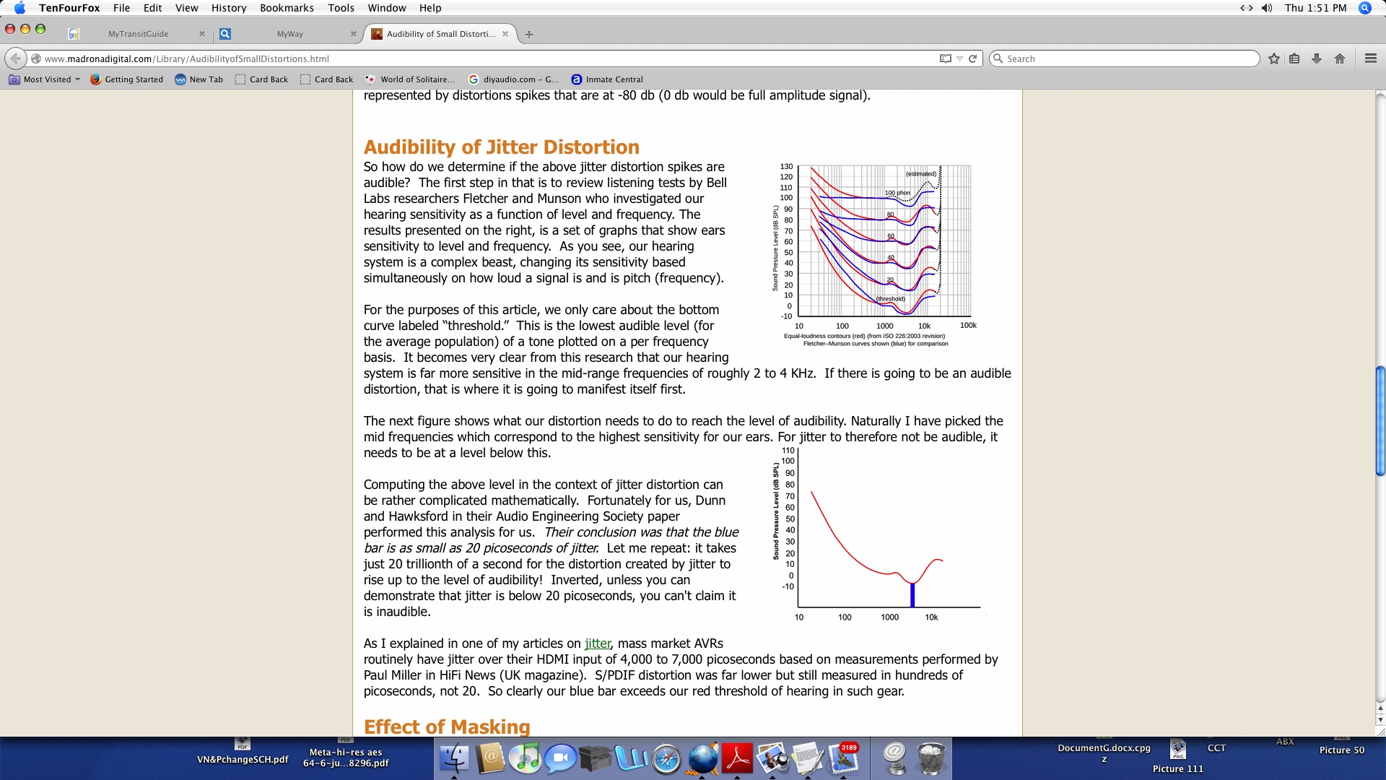Open the File menu

121,8
